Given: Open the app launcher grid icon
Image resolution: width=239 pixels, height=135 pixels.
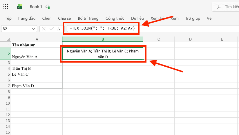Looking at the screenshot, I should pos(6,7).
